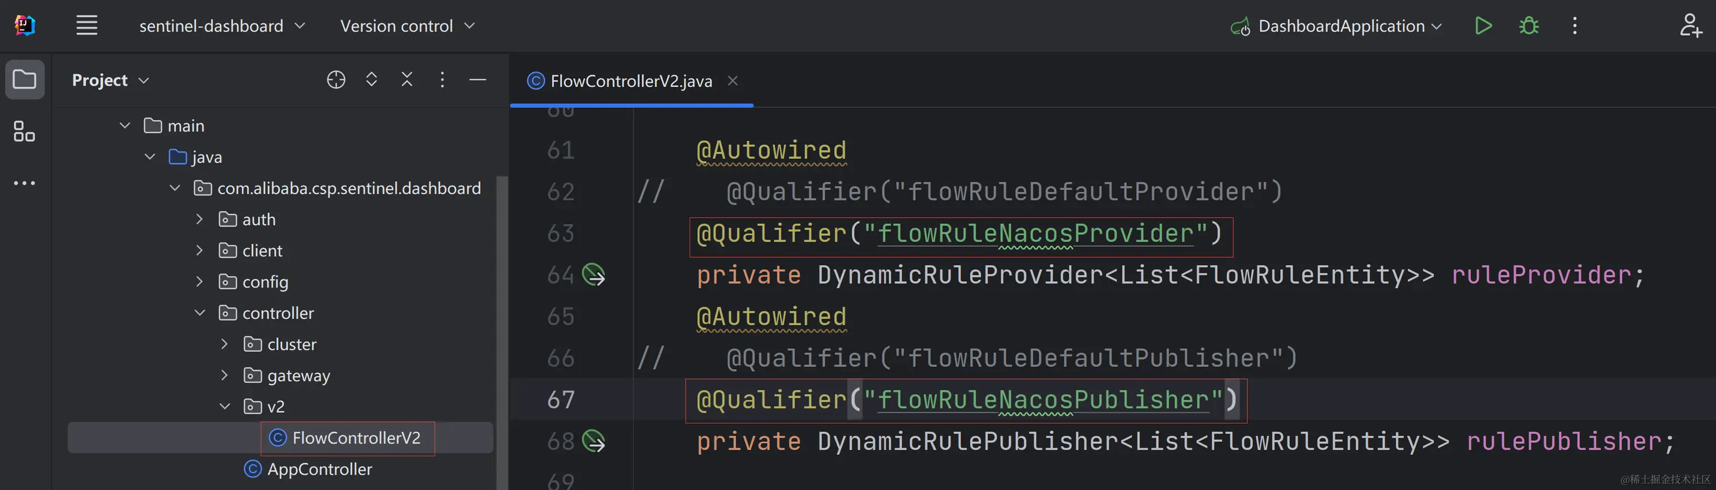The height and width of the screenshot is (490, 1716).
Task: Collapse the main folder
Action: tap(125, 125)
